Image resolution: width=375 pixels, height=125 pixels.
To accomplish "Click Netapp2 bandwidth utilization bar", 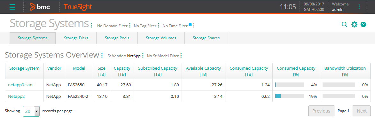I will pyautogui.click(x=339, y=96).
